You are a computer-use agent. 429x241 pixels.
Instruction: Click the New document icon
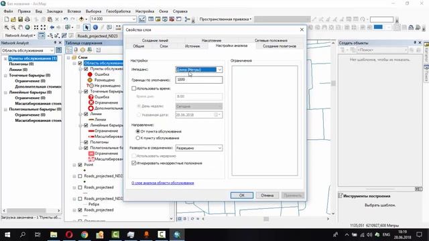click(x=6, y=19)
